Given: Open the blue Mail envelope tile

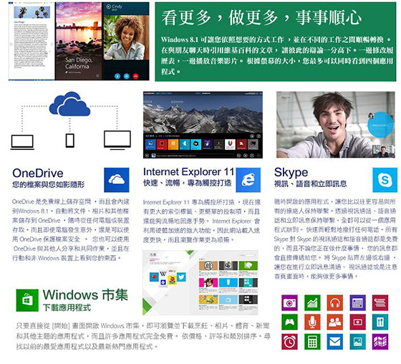Looking at the screenshot, I should click(335, 342).
